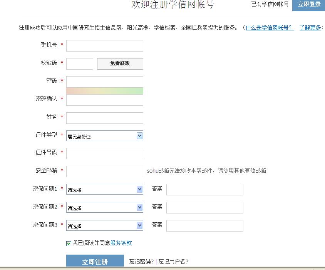
Task: Expand the 密保问题1 dropdown
Action: pyautogui.click(x=105, y=189)
